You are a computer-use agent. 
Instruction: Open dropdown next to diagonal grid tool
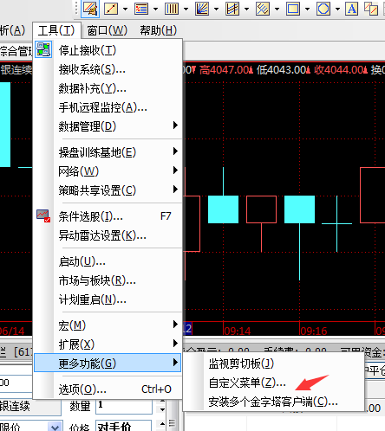tap(277, 9)
